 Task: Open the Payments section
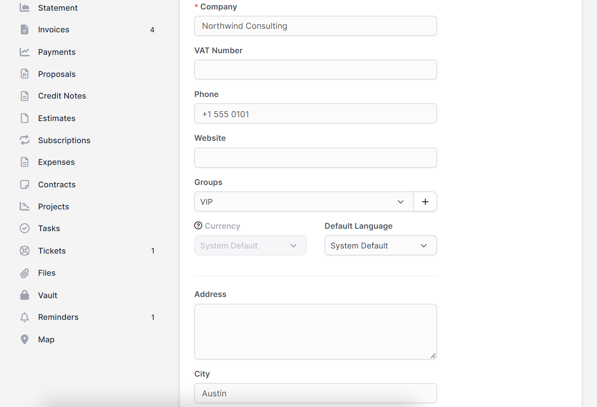click(57, 52)
